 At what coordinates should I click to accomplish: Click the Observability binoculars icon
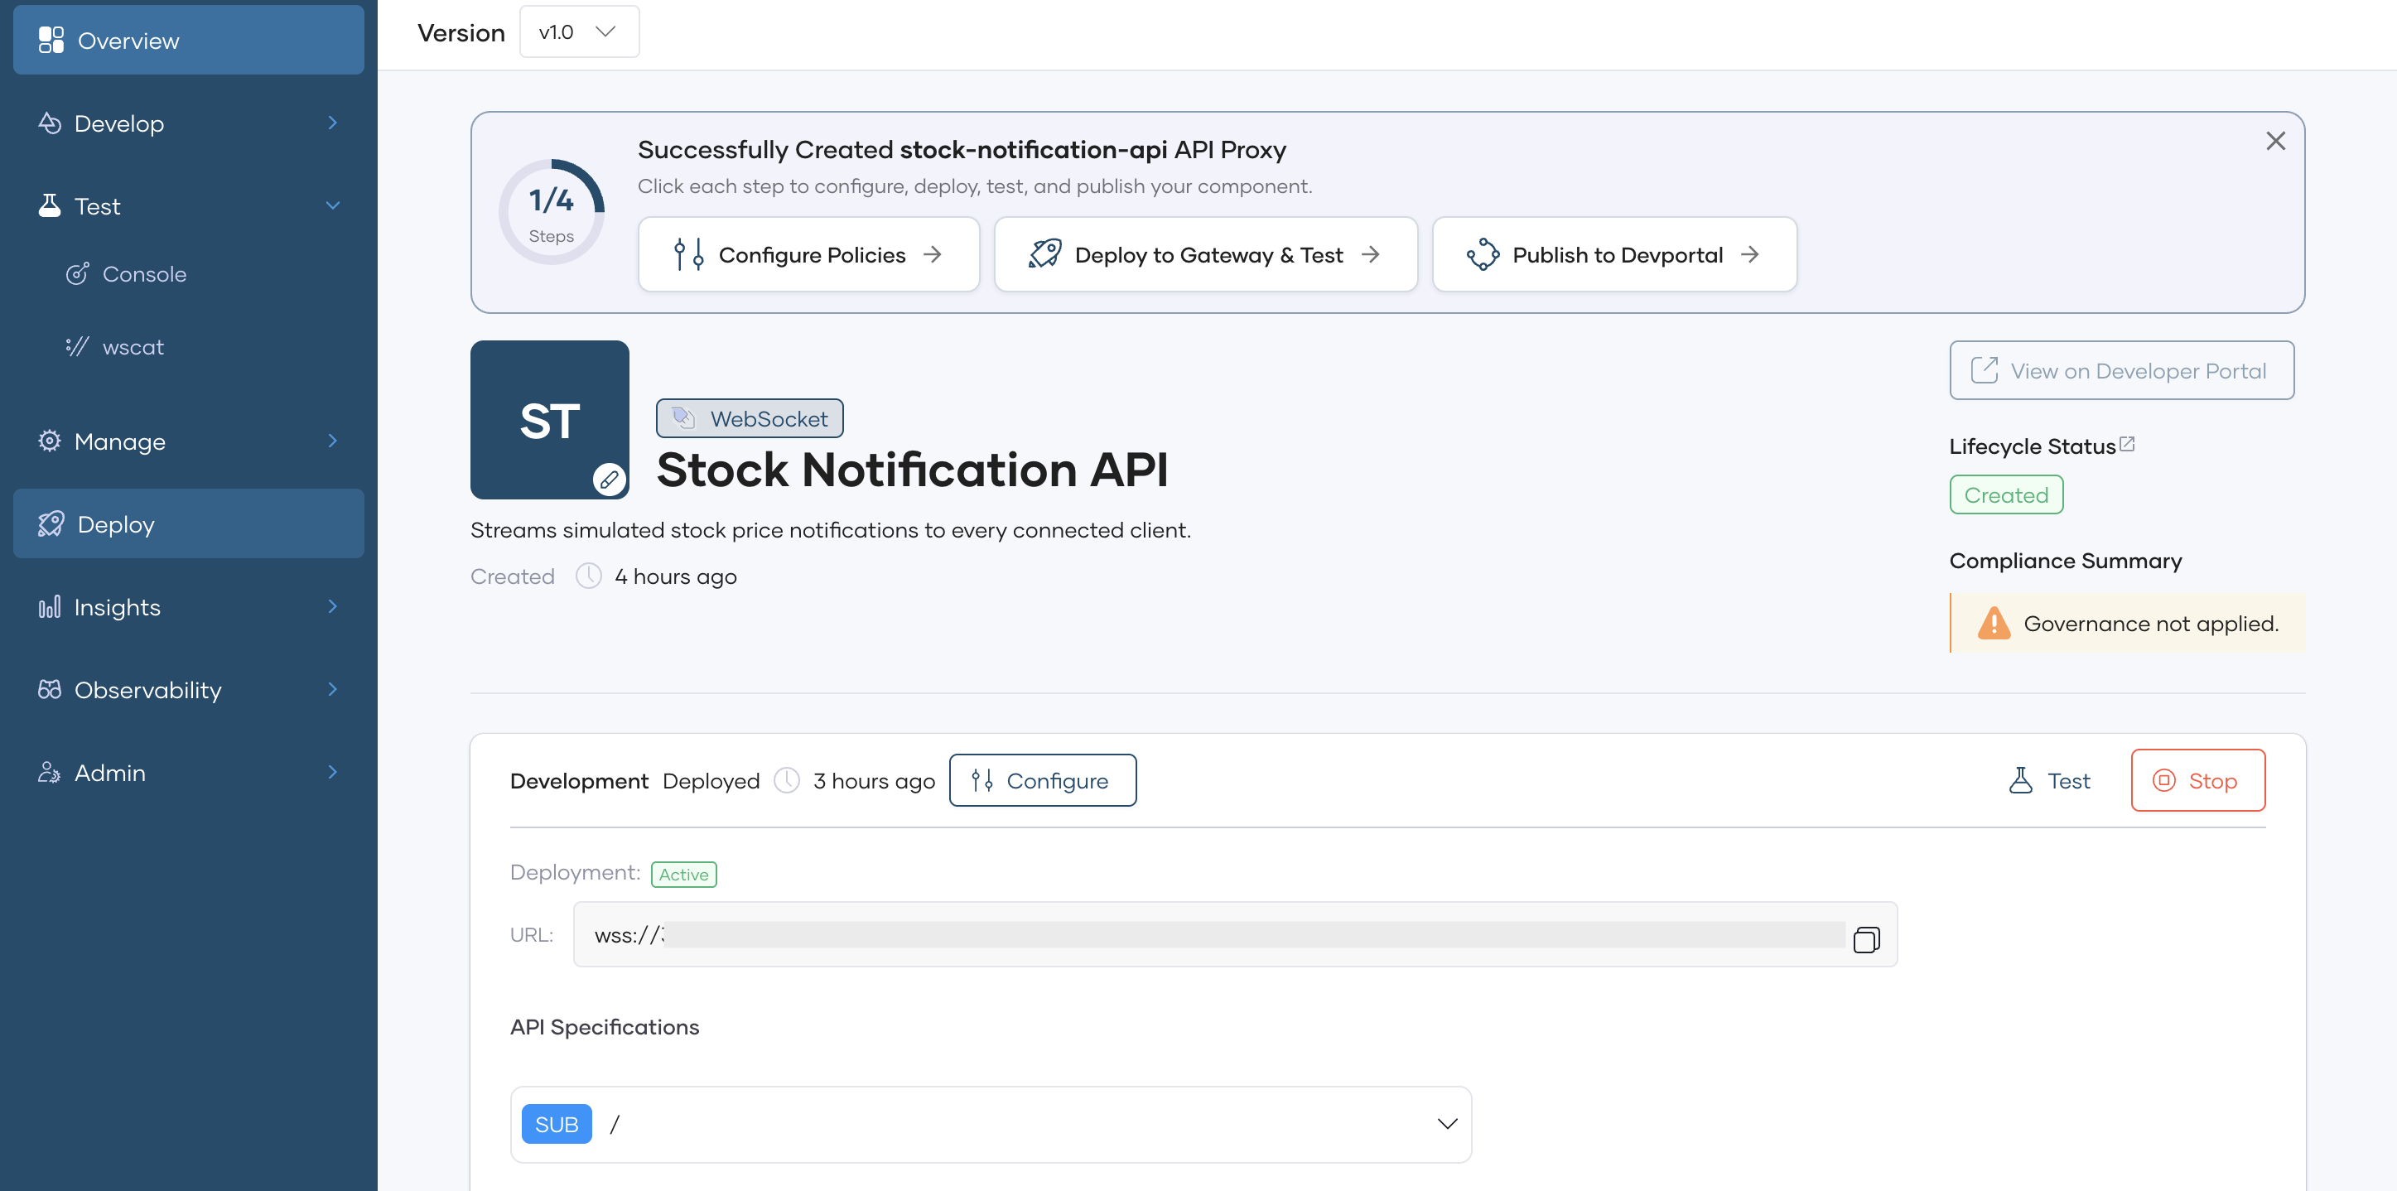(x=50, y=689)
